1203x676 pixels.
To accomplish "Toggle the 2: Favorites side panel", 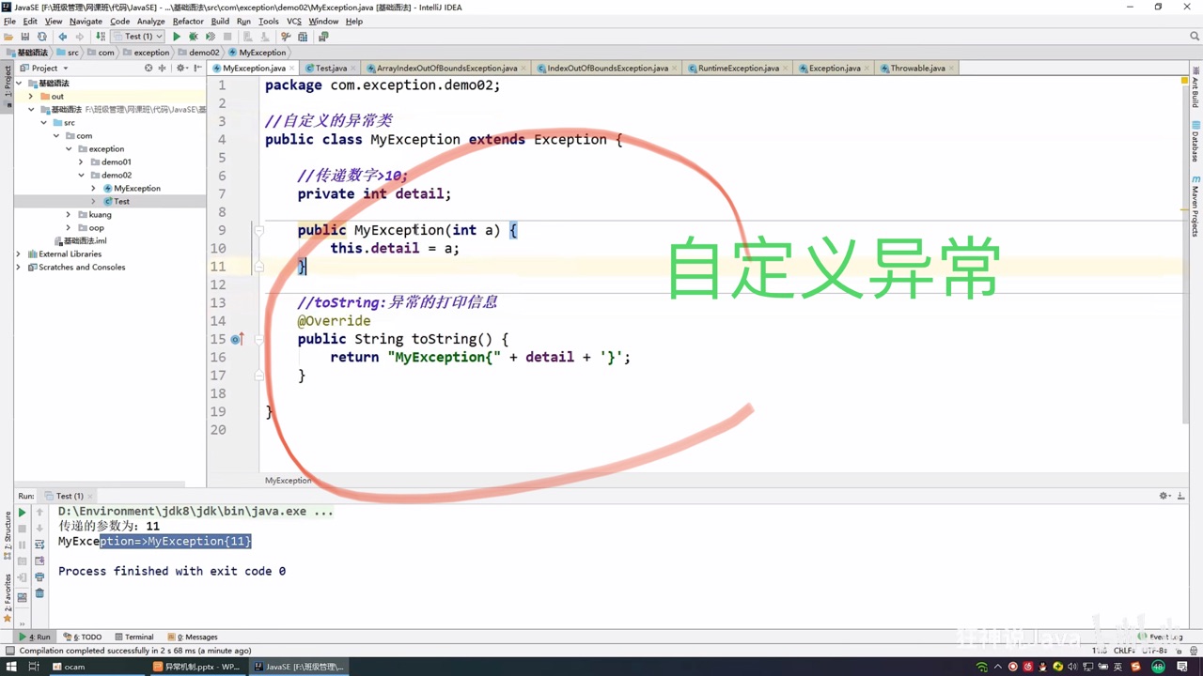I will click(7, 598).
